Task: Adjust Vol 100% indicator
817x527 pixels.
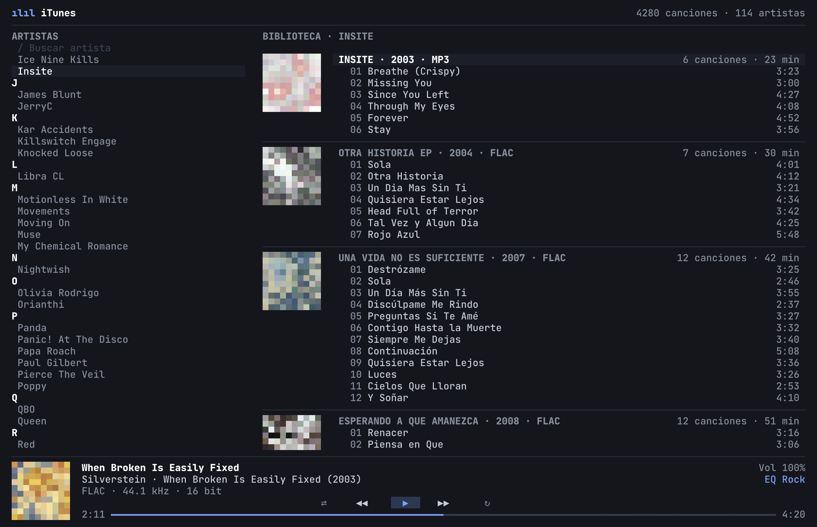Action: [x=782, y=468]
